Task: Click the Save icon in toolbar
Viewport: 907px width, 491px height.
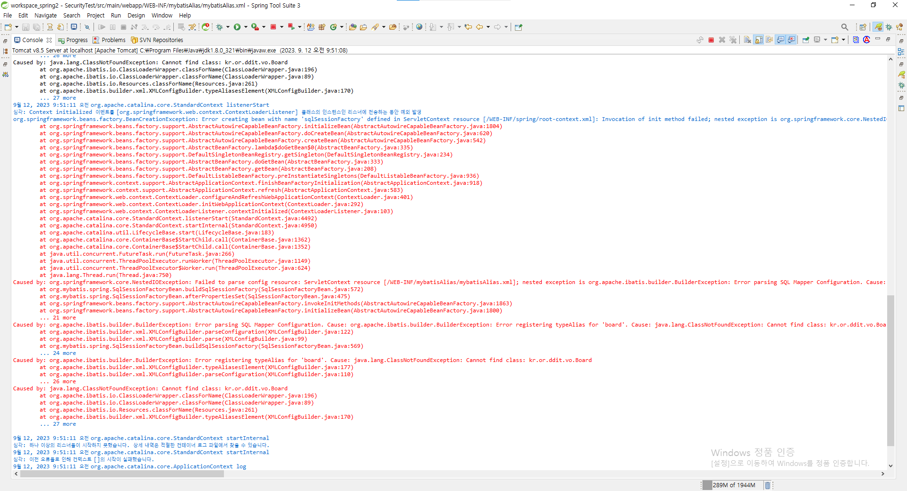Action: pos(26,27)
